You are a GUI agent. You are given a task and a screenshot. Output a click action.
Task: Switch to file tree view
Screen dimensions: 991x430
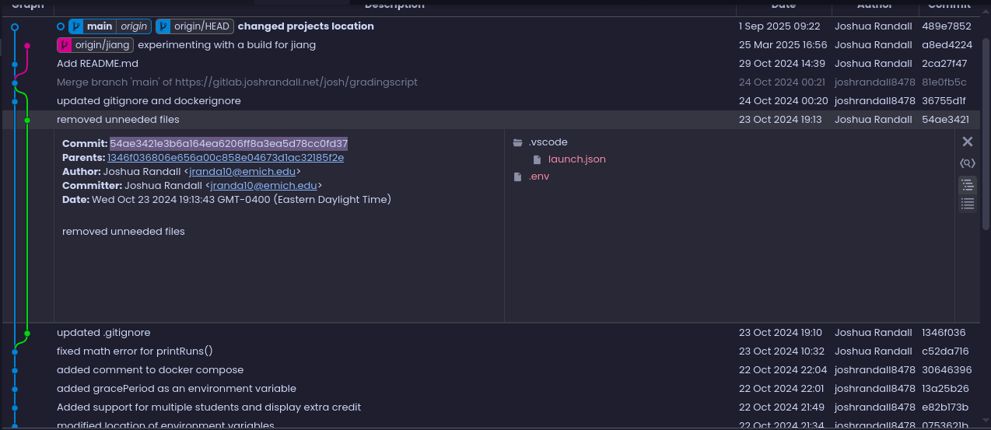point(968,185)
